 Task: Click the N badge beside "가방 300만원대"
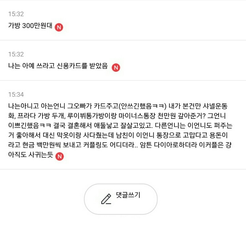coord(59,27)
